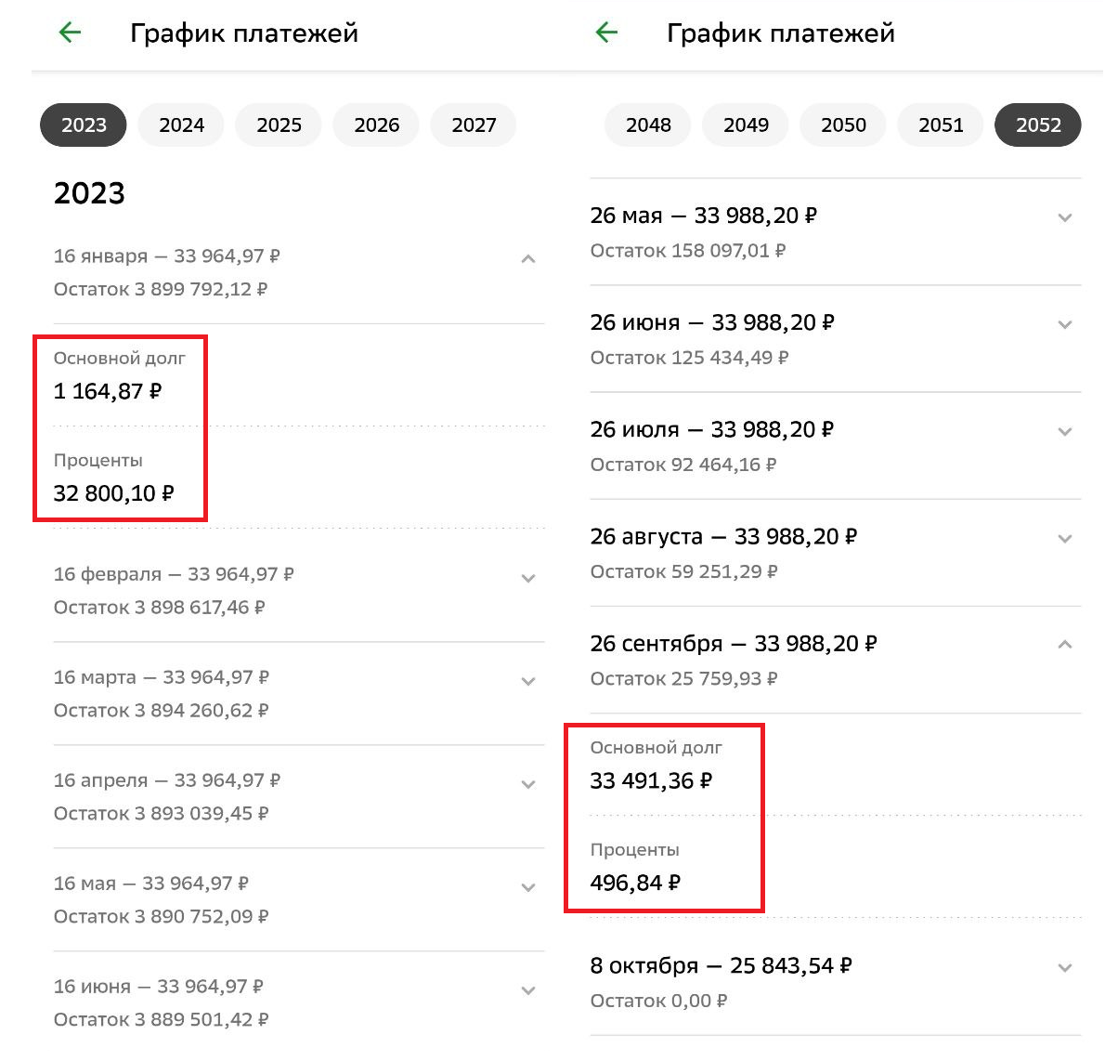Expand the 16 марта payment chevron

[528, 682]
